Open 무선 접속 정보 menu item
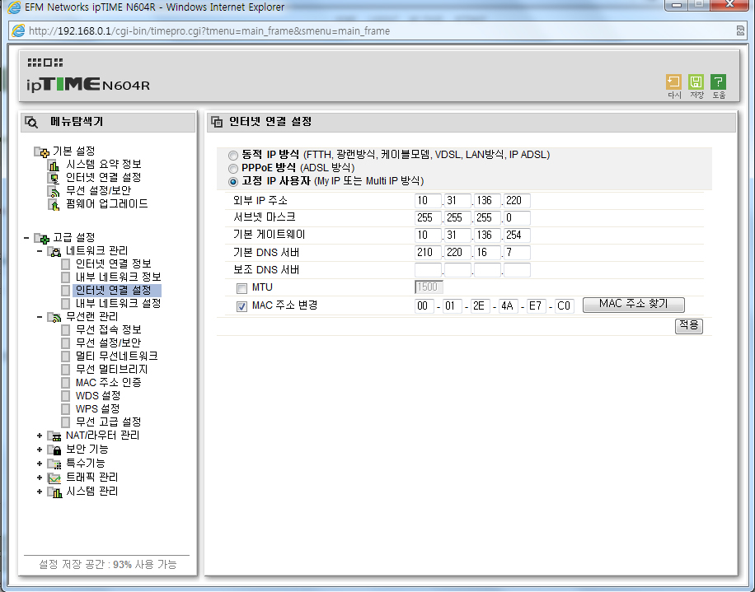The image size is (755, 592). tap(109, 330)
